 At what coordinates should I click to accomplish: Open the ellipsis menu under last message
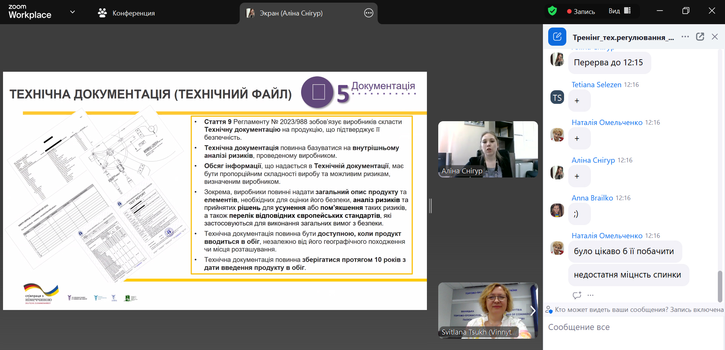591,295
